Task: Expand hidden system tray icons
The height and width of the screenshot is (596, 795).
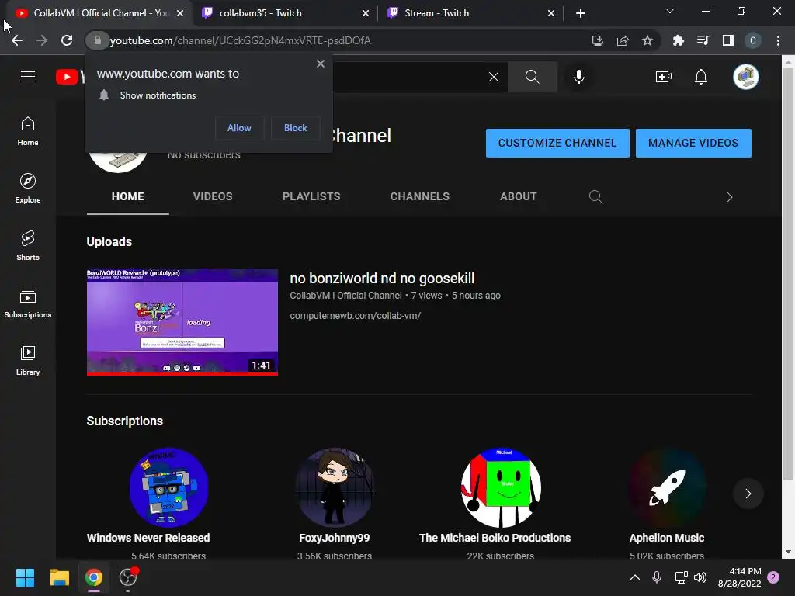Action: coord(634,577)
